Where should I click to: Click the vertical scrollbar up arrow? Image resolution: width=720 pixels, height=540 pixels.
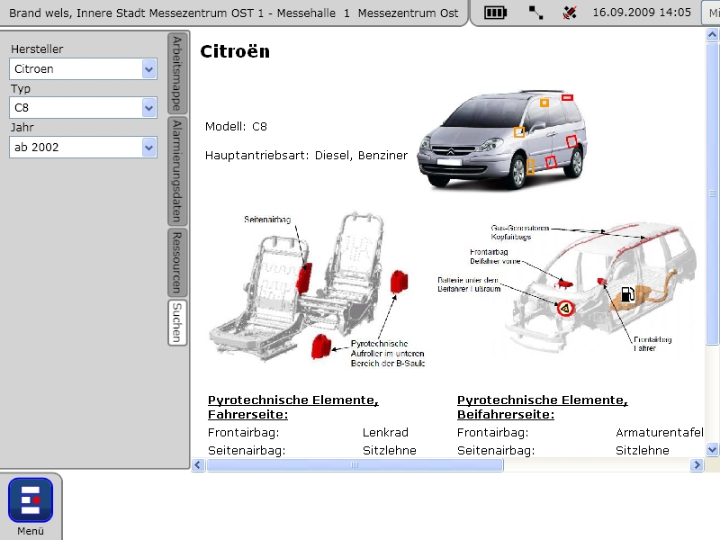click(x=712, y=35)
